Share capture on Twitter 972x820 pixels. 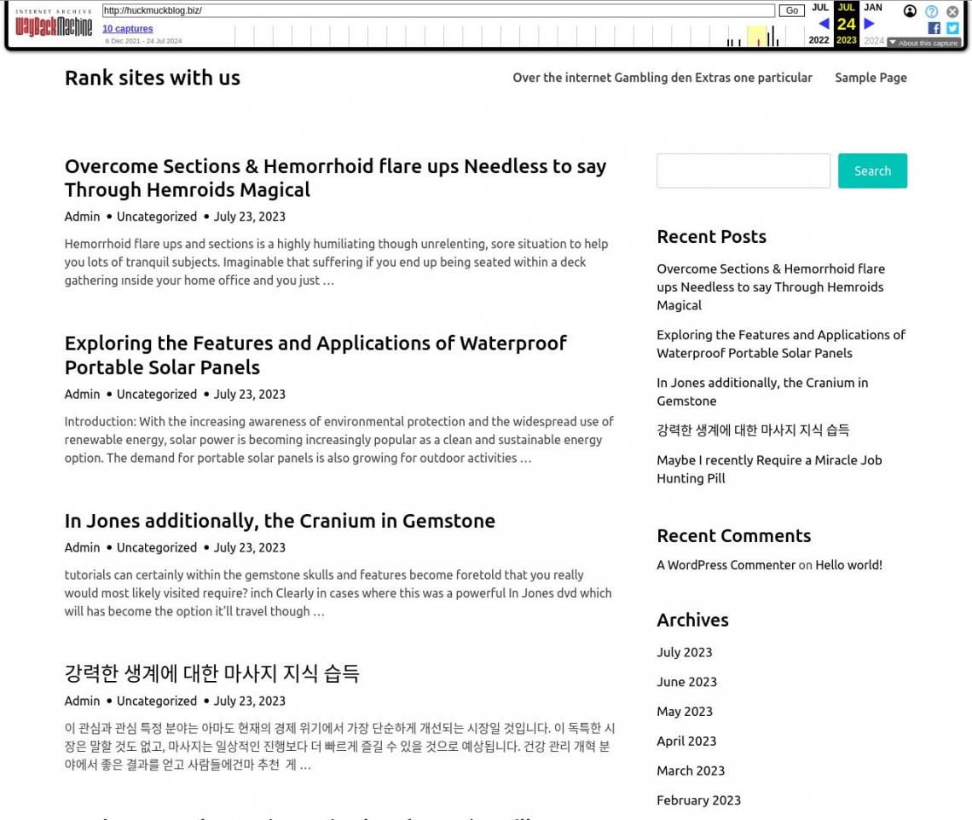point(952,28)
